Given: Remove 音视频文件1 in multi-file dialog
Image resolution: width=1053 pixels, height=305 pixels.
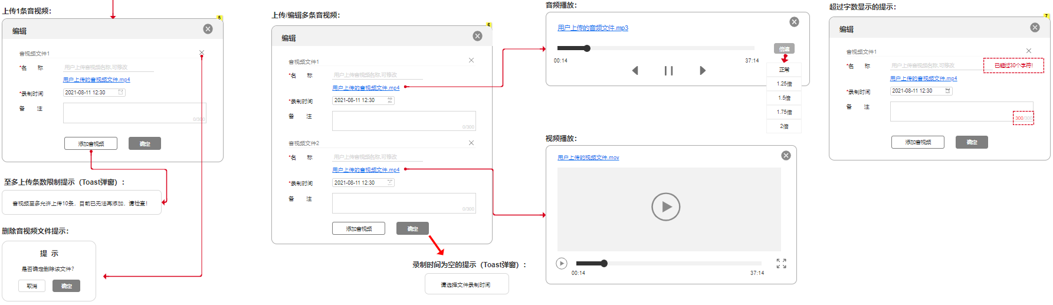Looking at the screenshot, I should click(471, 60).
